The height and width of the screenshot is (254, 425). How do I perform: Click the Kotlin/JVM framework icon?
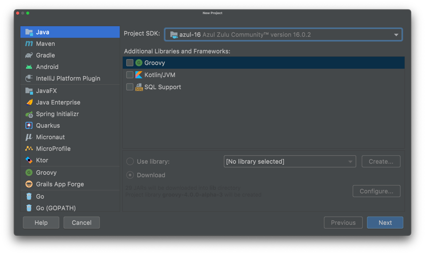click(x=139, y=75)
